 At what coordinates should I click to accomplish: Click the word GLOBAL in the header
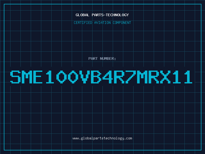coord(83,15)
